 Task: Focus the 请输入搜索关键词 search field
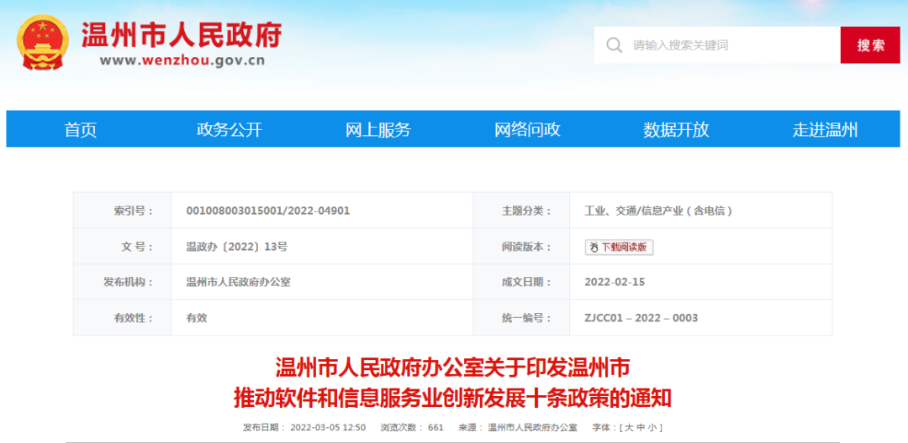pyautogui.click(x=717, y=45)
